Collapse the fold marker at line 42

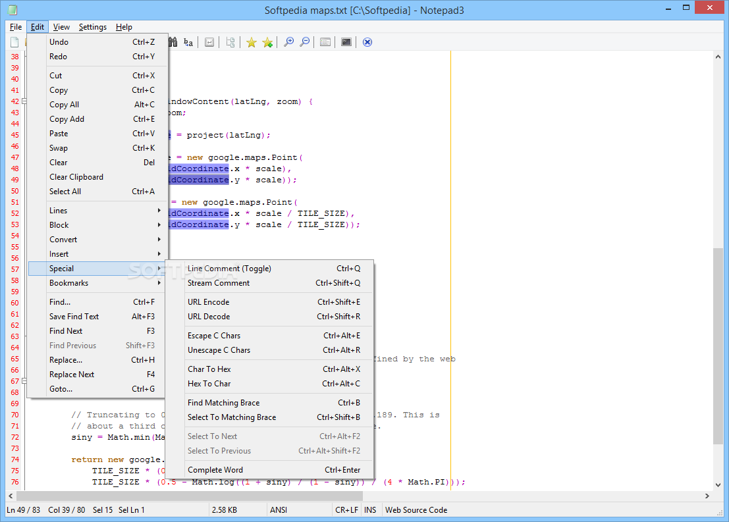tap(24, 101)
